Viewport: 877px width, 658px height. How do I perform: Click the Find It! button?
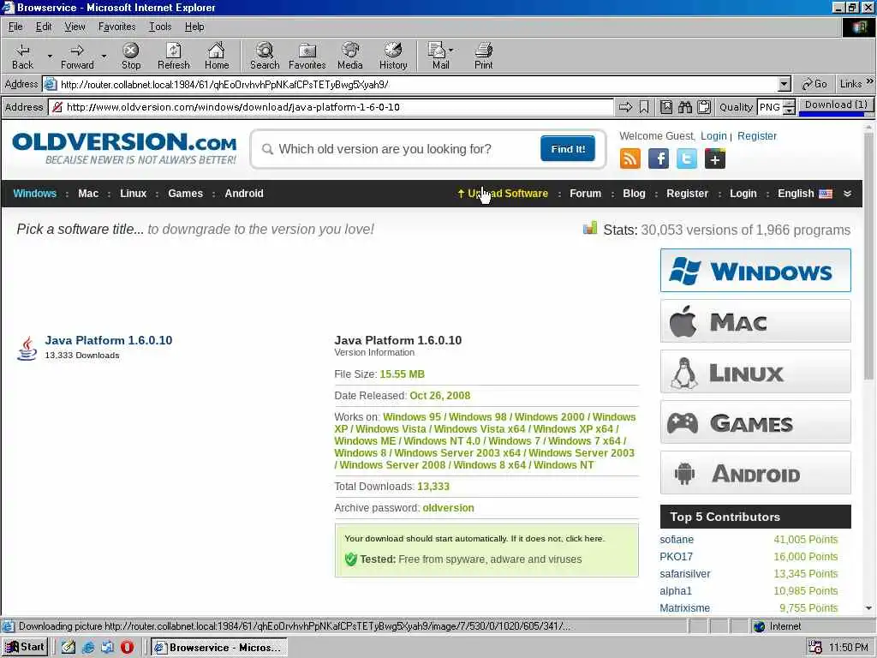coord(568,149)
